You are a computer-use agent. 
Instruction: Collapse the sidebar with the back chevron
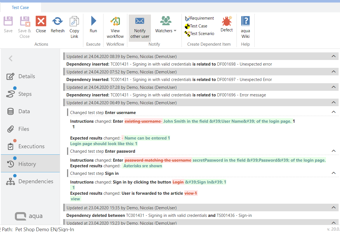pyautogui.click(x=11, y=58)
